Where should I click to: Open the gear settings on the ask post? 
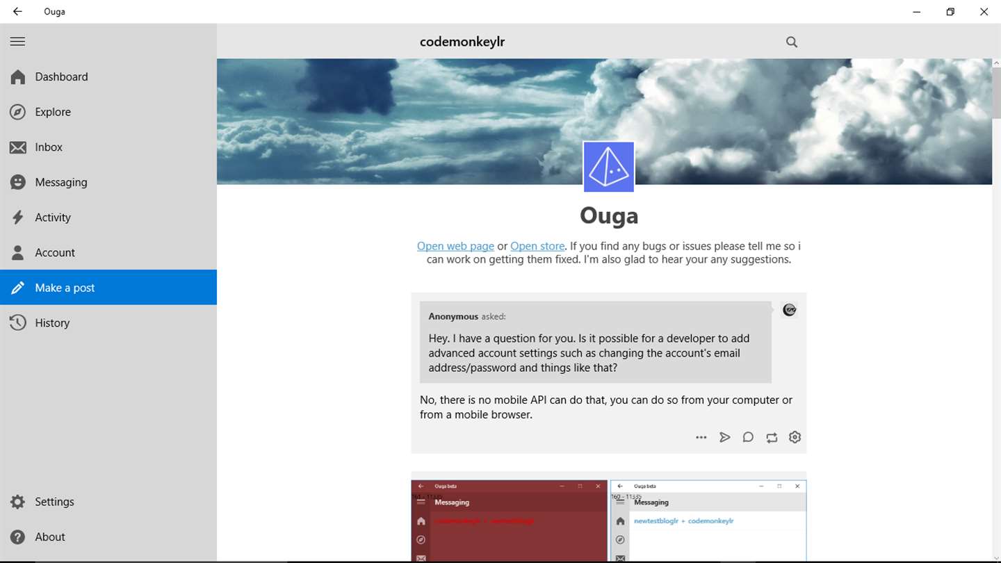[x=795, y=437]
